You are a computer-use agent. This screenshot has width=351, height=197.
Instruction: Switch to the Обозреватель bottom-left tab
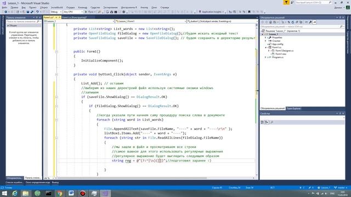coord(15,178)
